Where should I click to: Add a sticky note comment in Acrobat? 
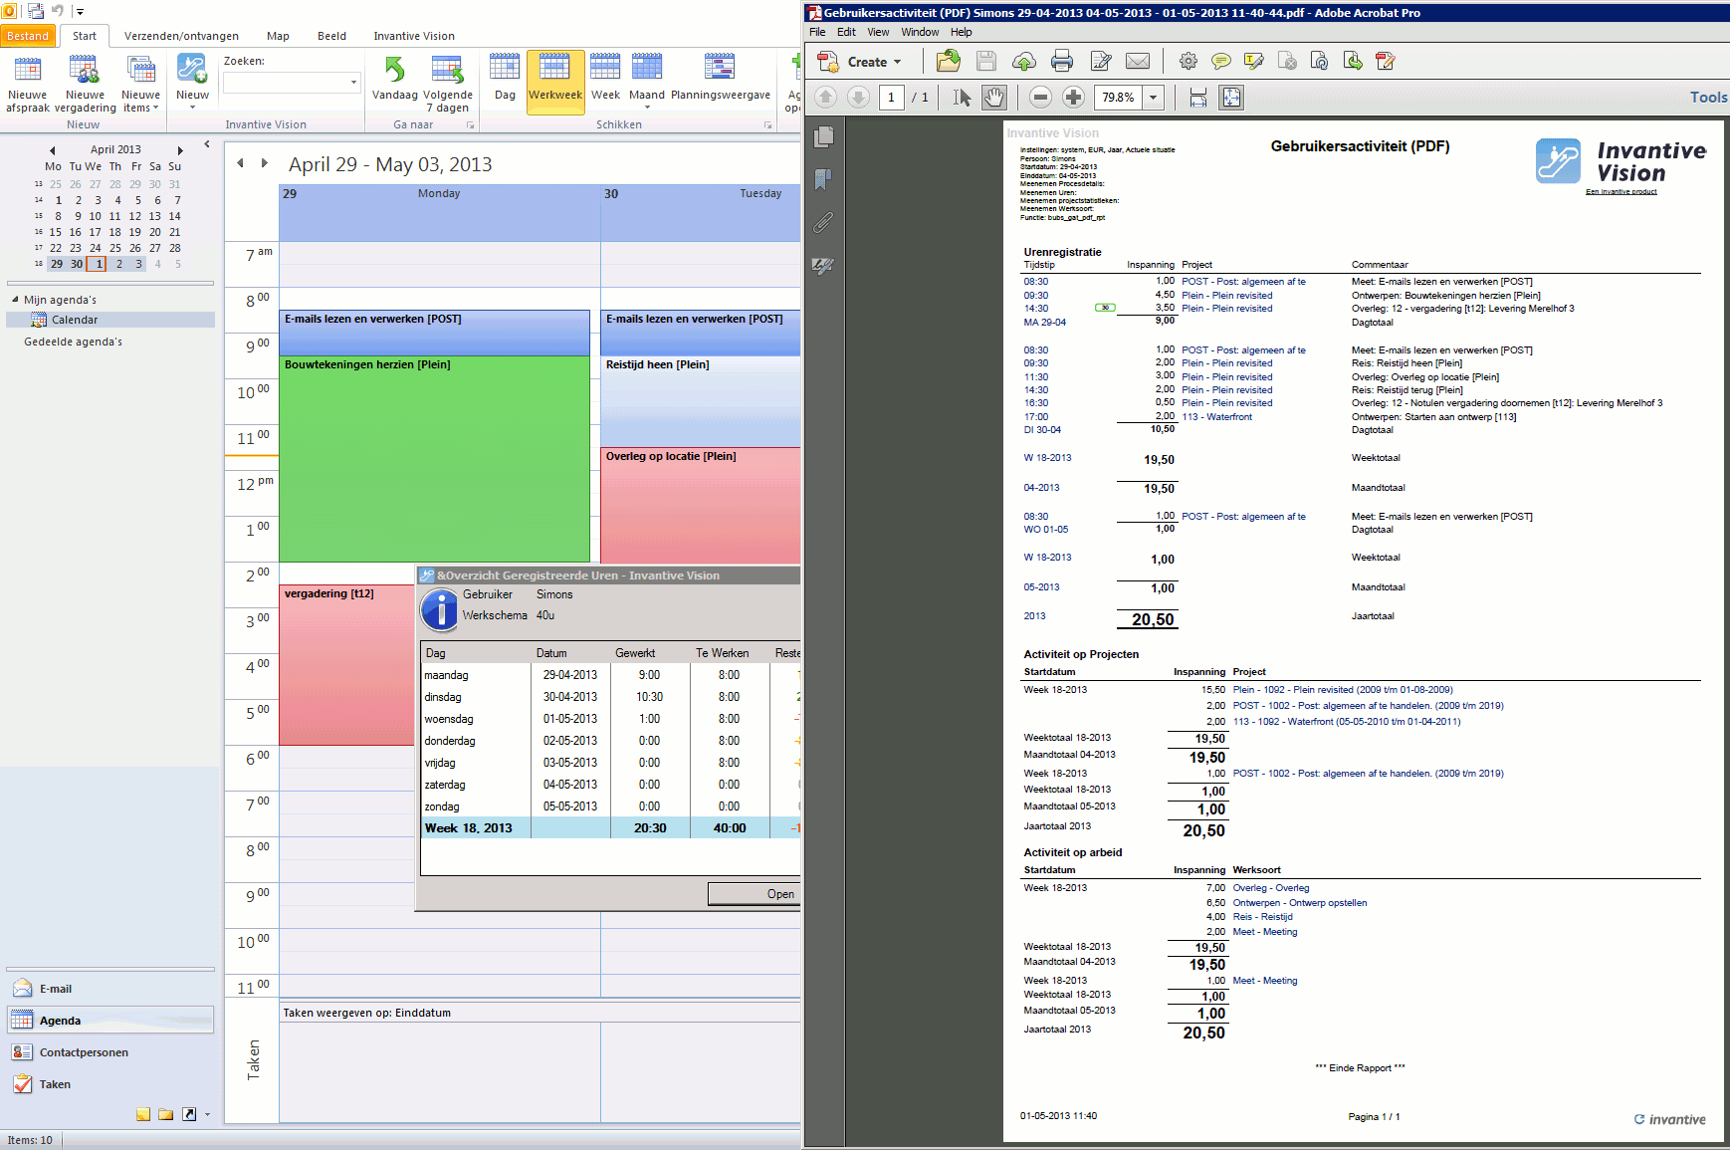tap(1221, 62)
